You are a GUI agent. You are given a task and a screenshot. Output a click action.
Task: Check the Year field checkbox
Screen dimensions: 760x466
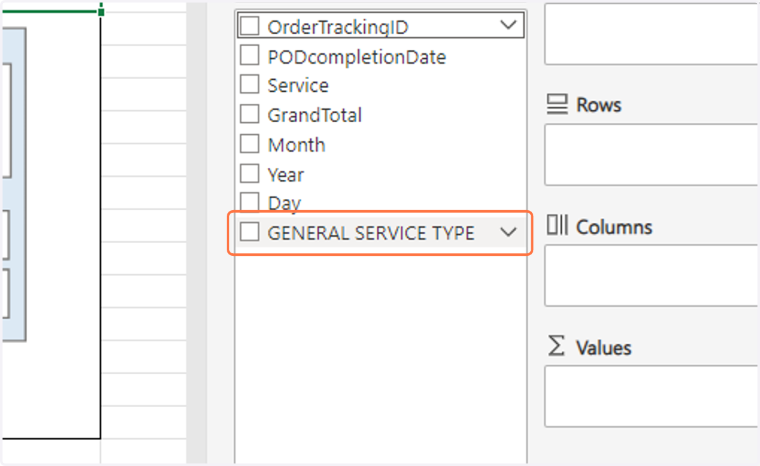250,173
